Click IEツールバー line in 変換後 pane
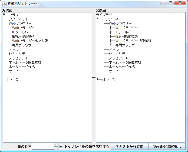The width and height of the screenshot is (188, 152). pos(125,32)
